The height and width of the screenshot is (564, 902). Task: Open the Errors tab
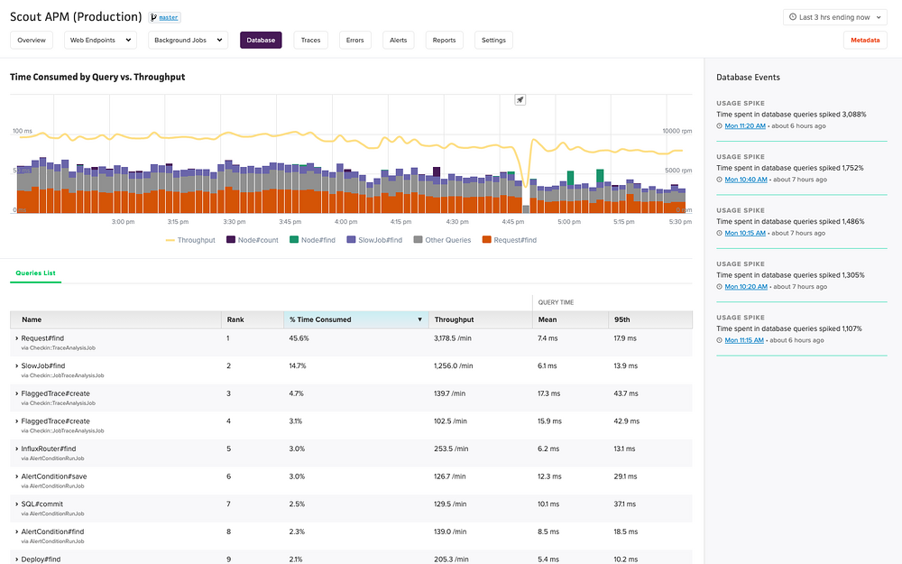point(354,41)
